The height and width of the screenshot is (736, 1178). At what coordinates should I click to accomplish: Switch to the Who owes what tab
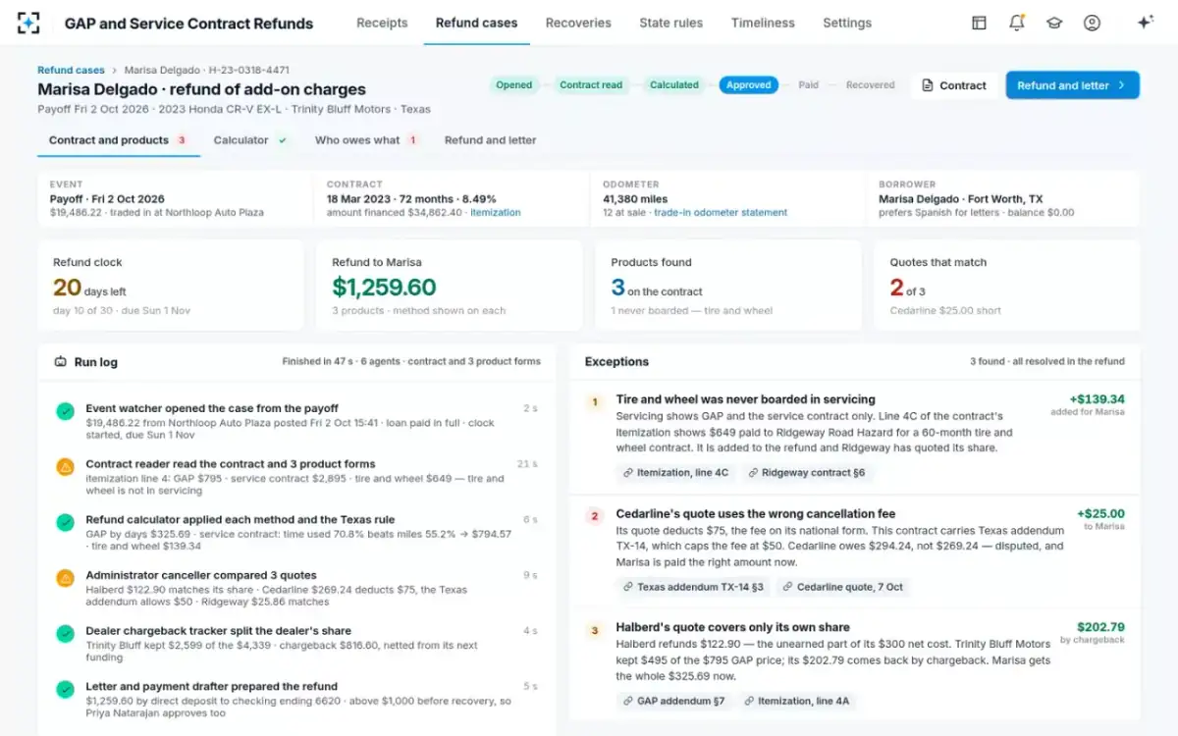click(366, 140)
